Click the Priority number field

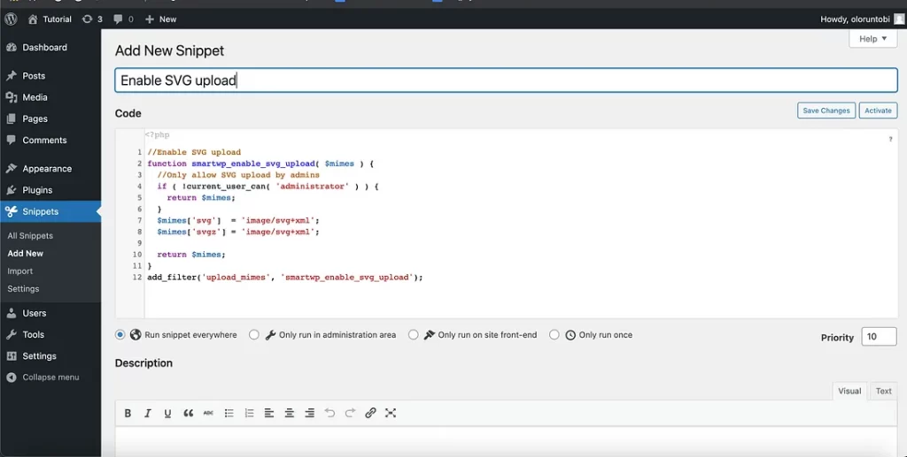coord(879,337)
